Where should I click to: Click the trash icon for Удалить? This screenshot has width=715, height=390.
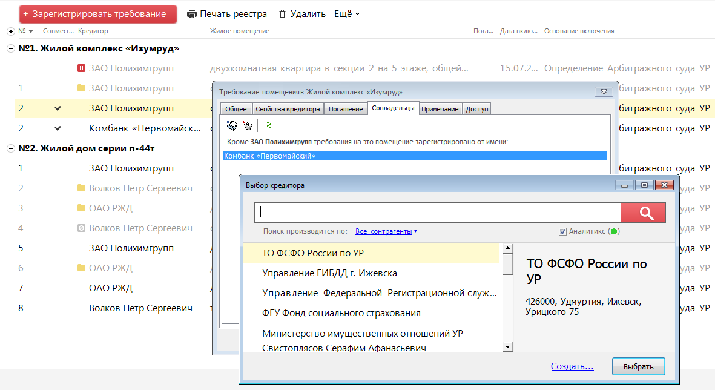point(282,14)
